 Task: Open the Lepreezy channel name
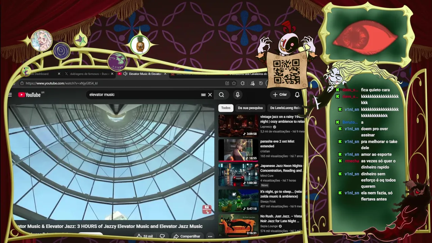(267, 127)
